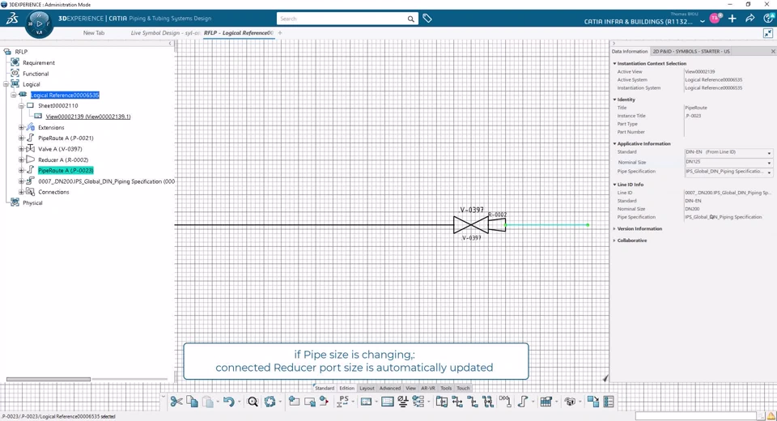This screenshot has height=421, width=777.
Task: Switch to the Standard toolbar tab
Action: coord(325,389)
